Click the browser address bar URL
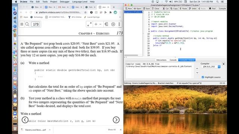This screenshot has width=239, height=134. 60,12
